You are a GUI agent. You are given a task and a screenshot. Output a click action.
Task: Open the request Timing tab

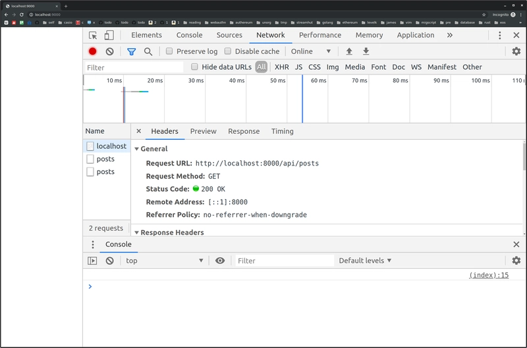[x=283, y=131]
